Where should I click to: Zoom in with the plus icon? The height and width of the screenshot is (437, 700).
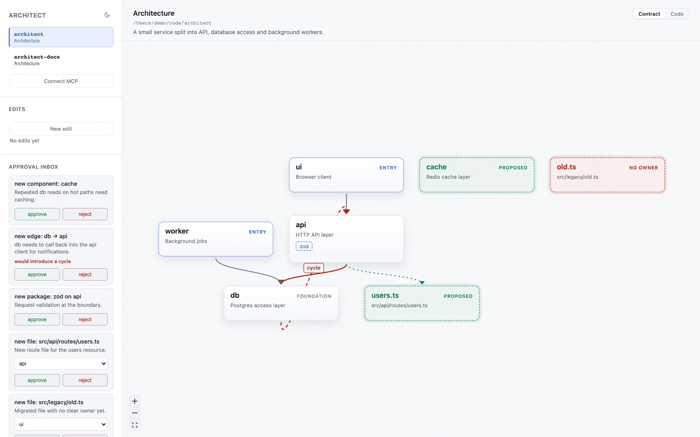tap(135, 401)
